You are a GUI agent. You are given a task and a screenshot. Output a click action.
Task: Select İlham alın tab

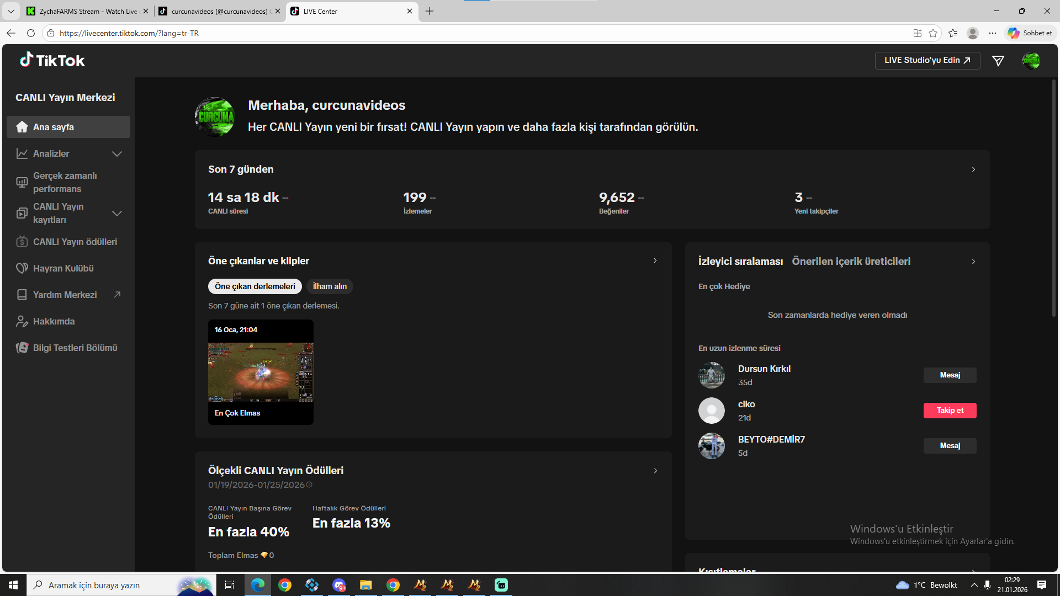tap(330, 286)
